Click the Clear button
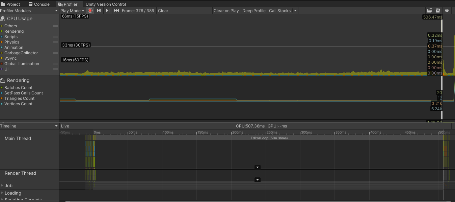This screenshot has height=202, width=455. pyautogui.click(x=163, y=10)
